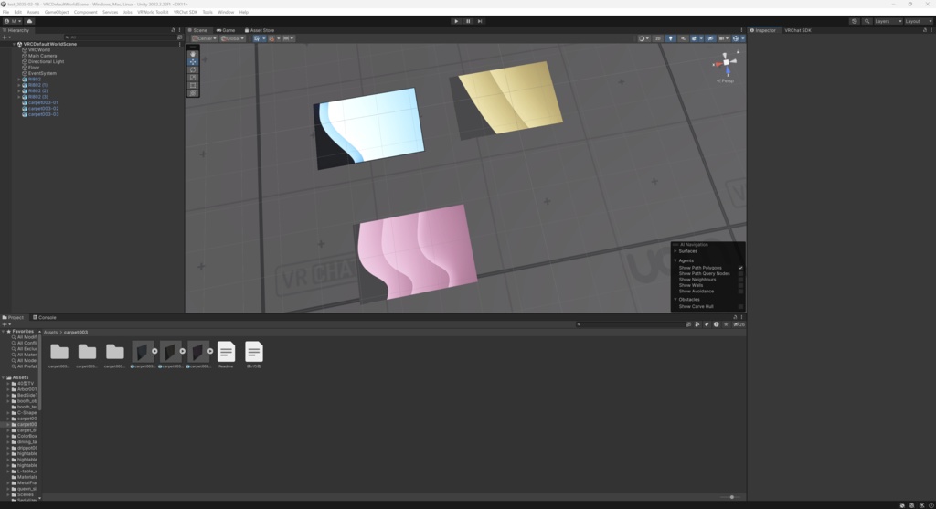
Task: Click the Hierarchy search field
Action: point(120,37)
